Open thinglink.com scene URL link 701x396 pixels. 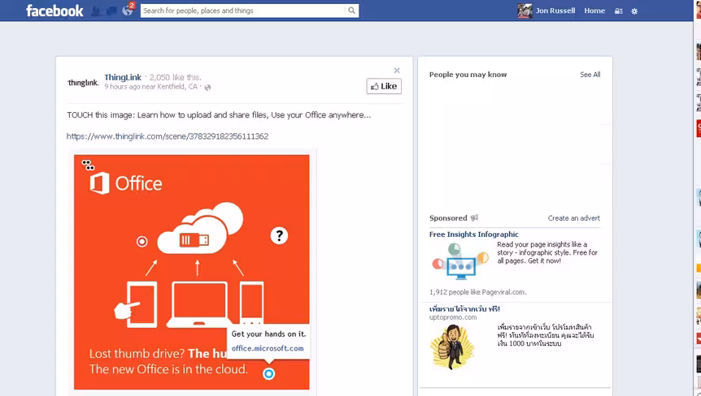[x=168, y=136]
